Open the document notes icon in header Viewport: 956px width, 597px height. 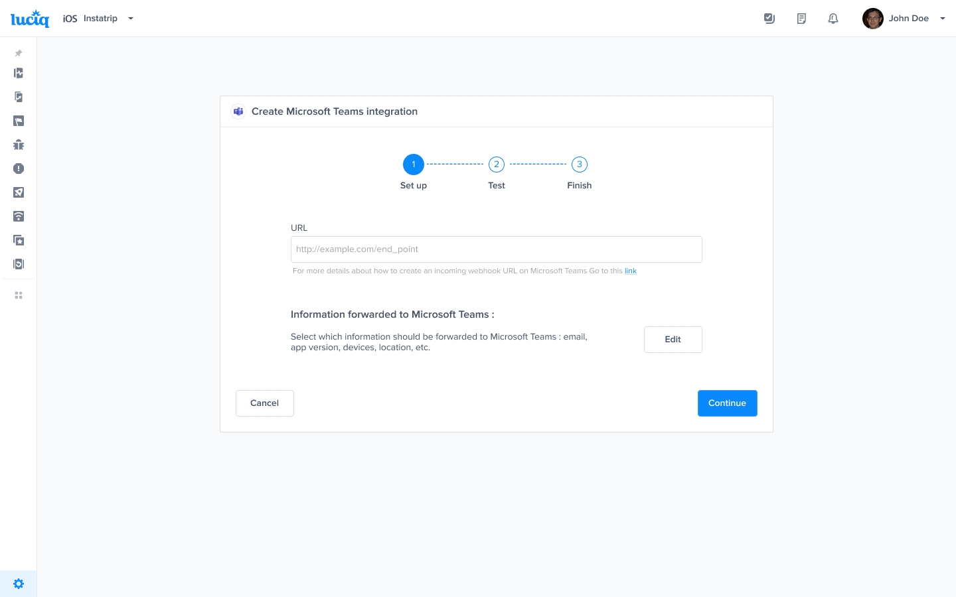[x=801, y=19]
